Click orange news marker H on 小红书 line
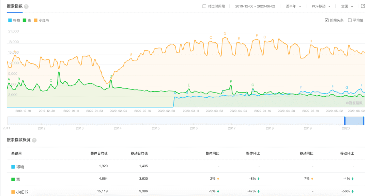Viewport: 368px width, 196px height. click(311, 41)
